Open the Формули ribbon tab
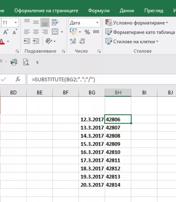This screenshot has height=202, width=176. click(99, 10)
